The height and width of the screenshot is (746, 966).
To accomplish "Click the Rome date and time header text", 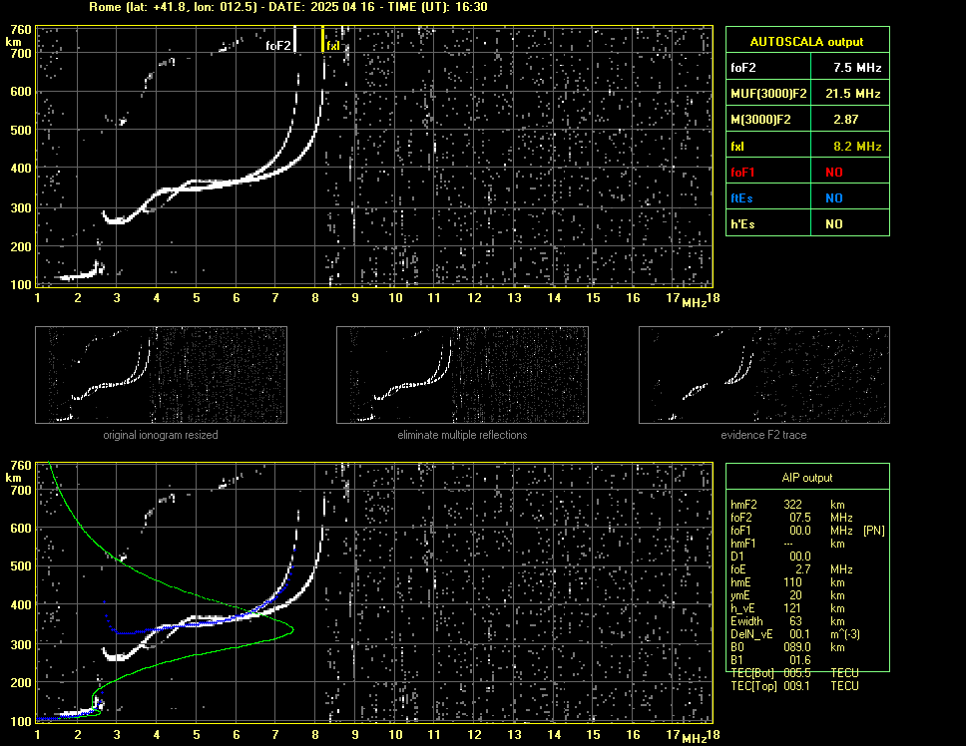I will click(287, 7).
